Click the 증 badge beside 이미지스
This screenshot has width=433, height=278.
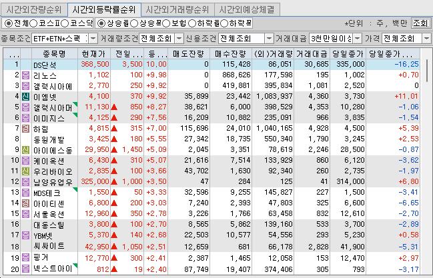click(25, 118)
